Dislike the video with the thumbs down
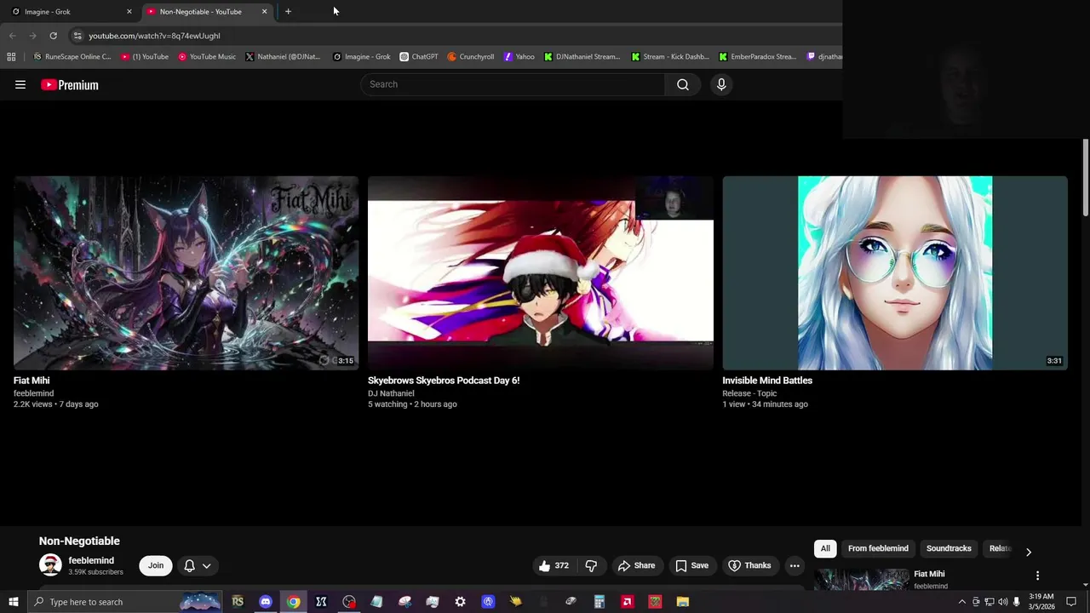Screen dimensions: 1090x613 pos(591,565)
